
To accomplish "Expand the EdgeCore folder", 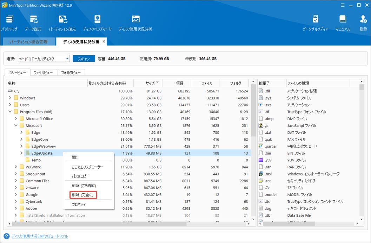I will [21, 139].
